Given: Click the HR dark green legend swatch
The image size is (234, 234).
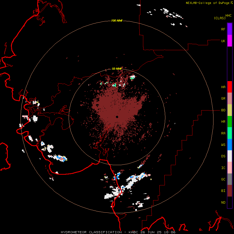Looking at the screenshot, I should pyautogui.click(x=230, y=122).
